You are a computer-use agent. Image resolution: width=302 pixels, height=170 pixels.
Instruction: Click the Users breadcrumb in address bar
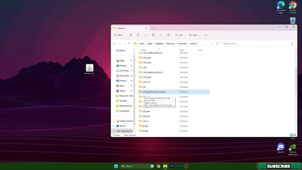142,43
